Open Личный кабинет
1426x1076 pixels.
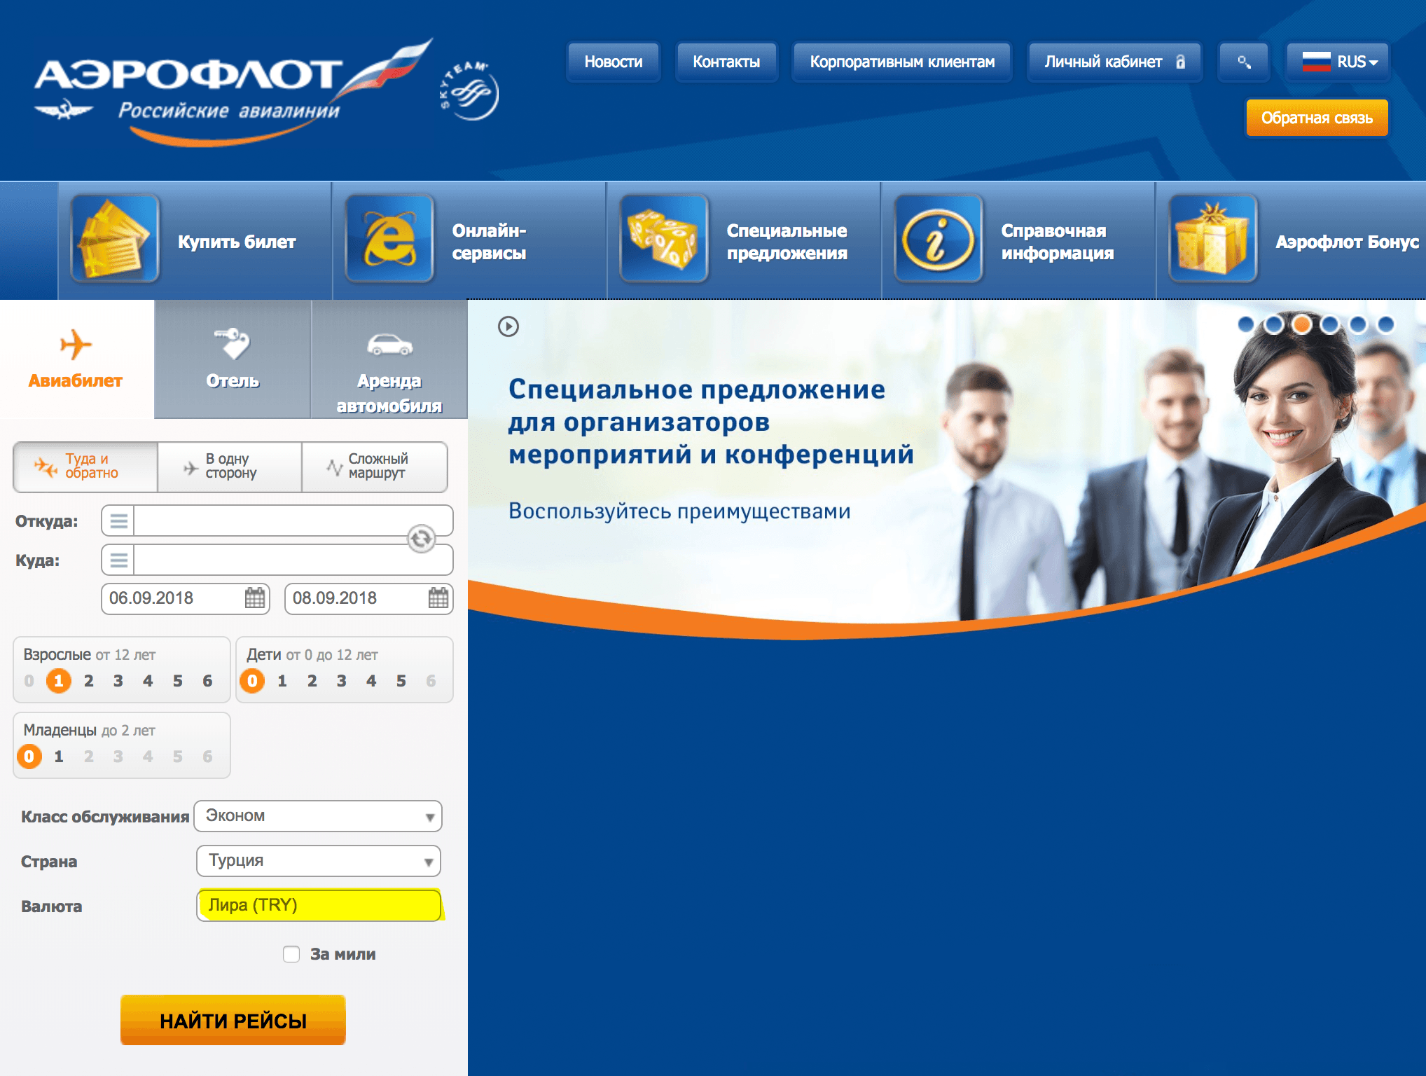1114,62
